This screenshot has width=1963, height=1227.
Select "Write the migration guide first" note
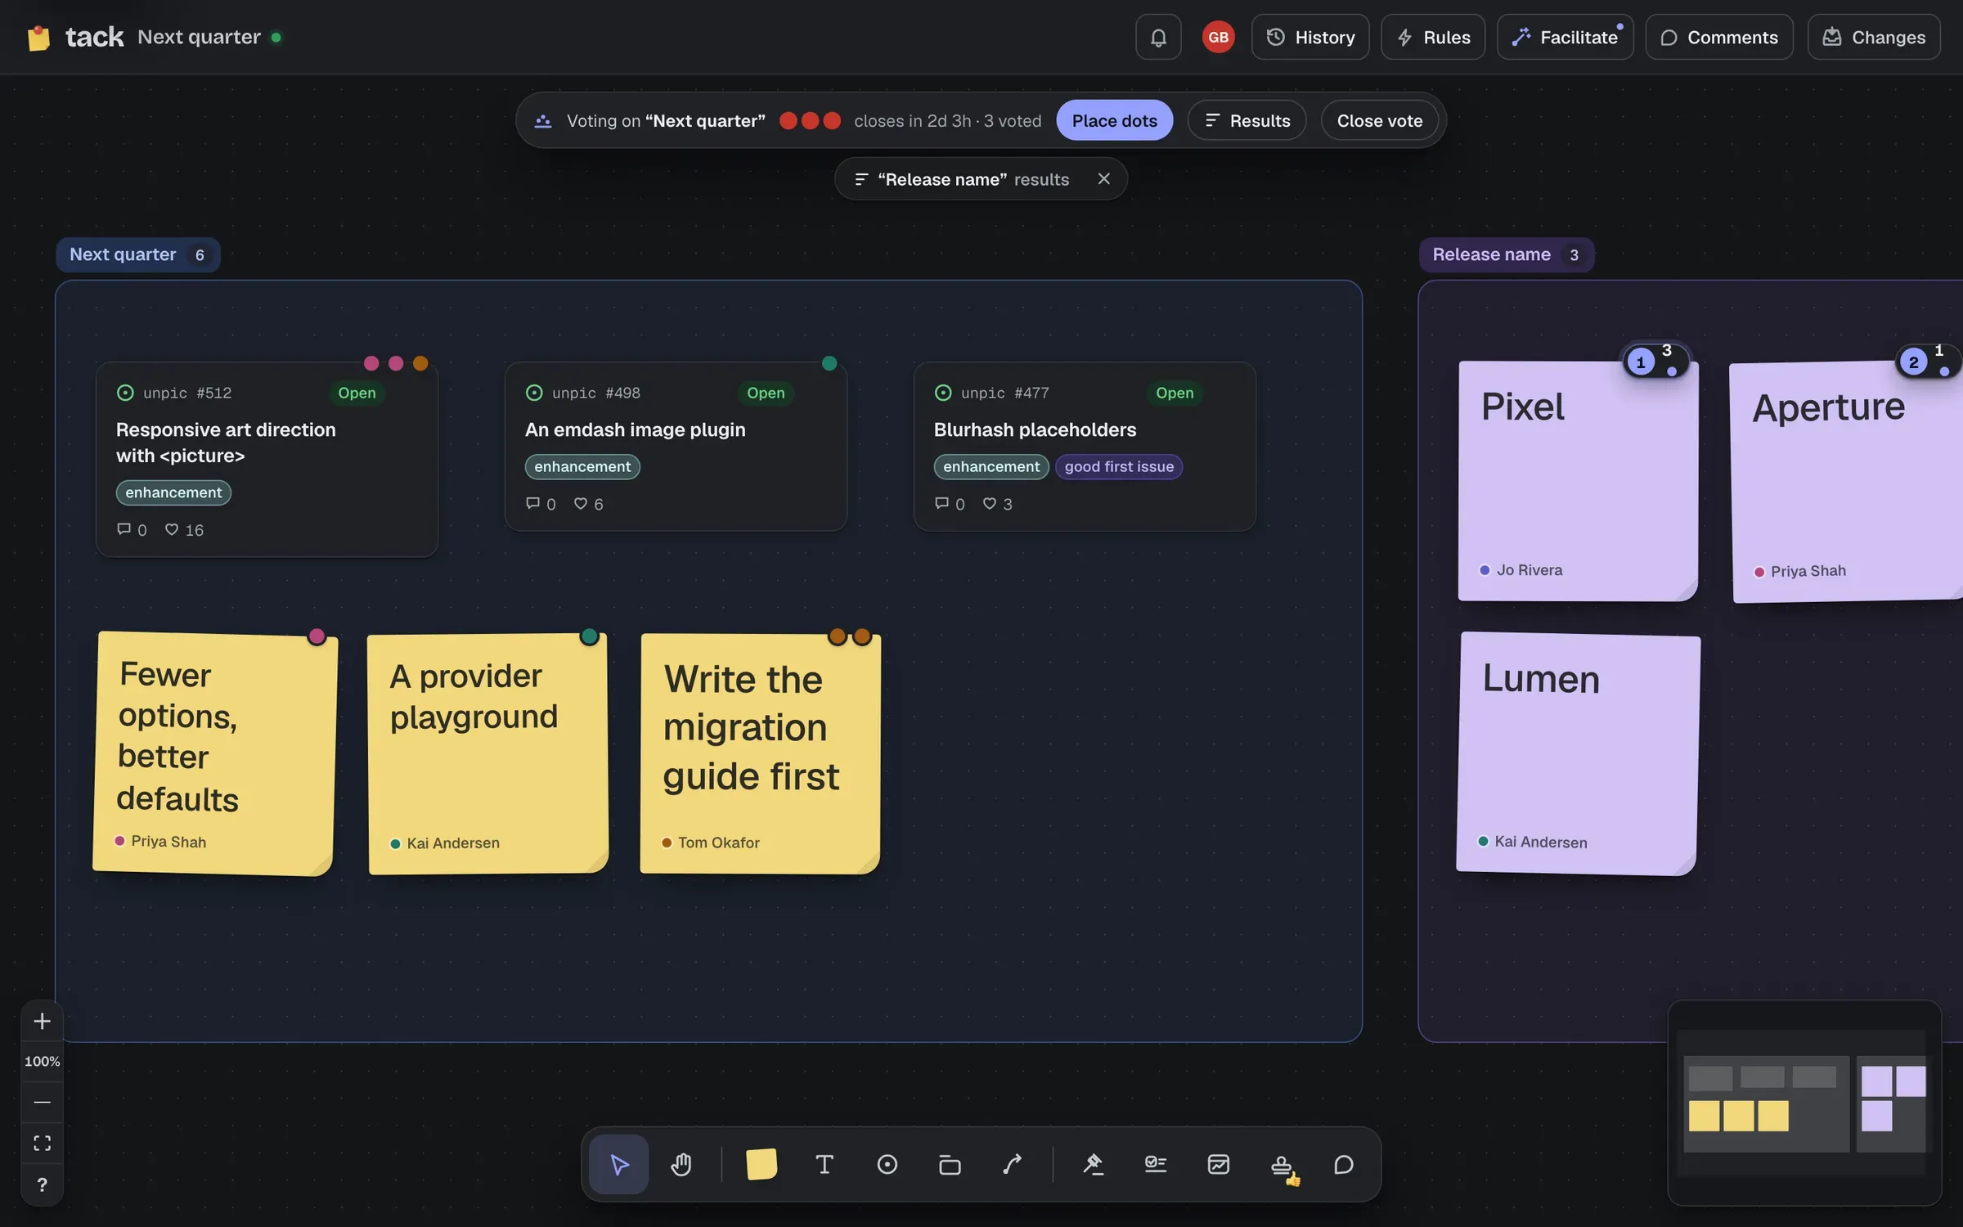(x=760, y=753)
